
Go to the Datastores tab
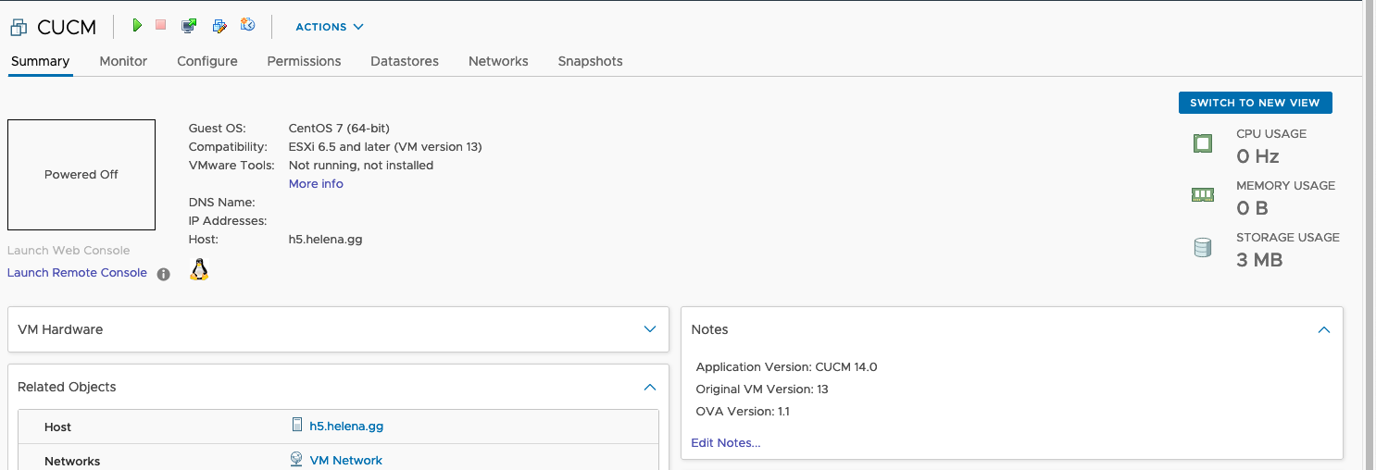(404, 61)
